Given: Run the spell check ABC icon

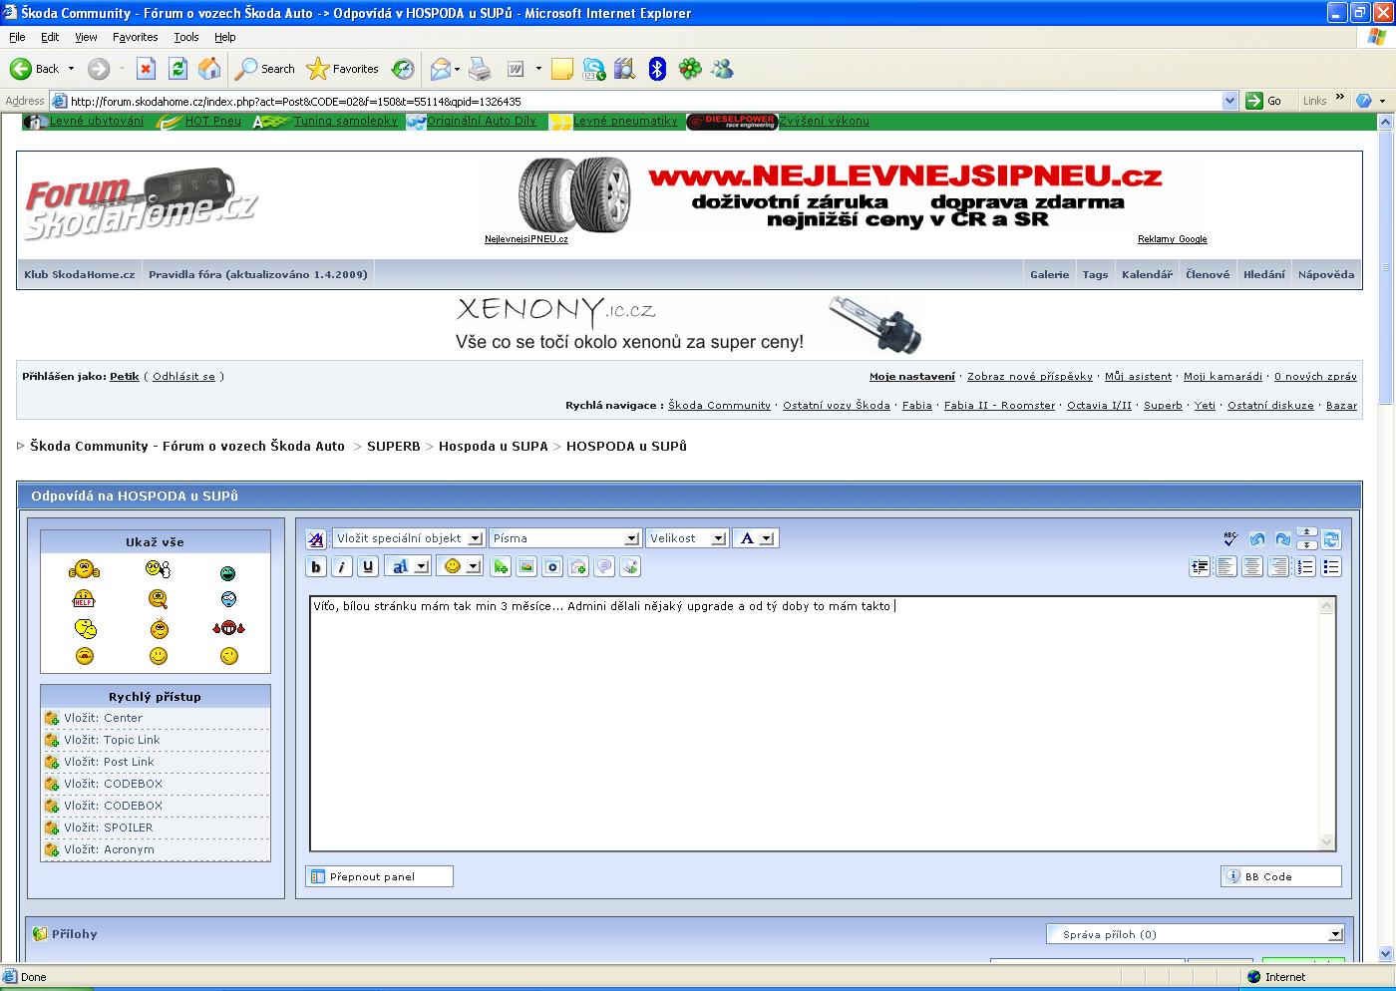Looking at the screenshot, I should coord(1229,539).
